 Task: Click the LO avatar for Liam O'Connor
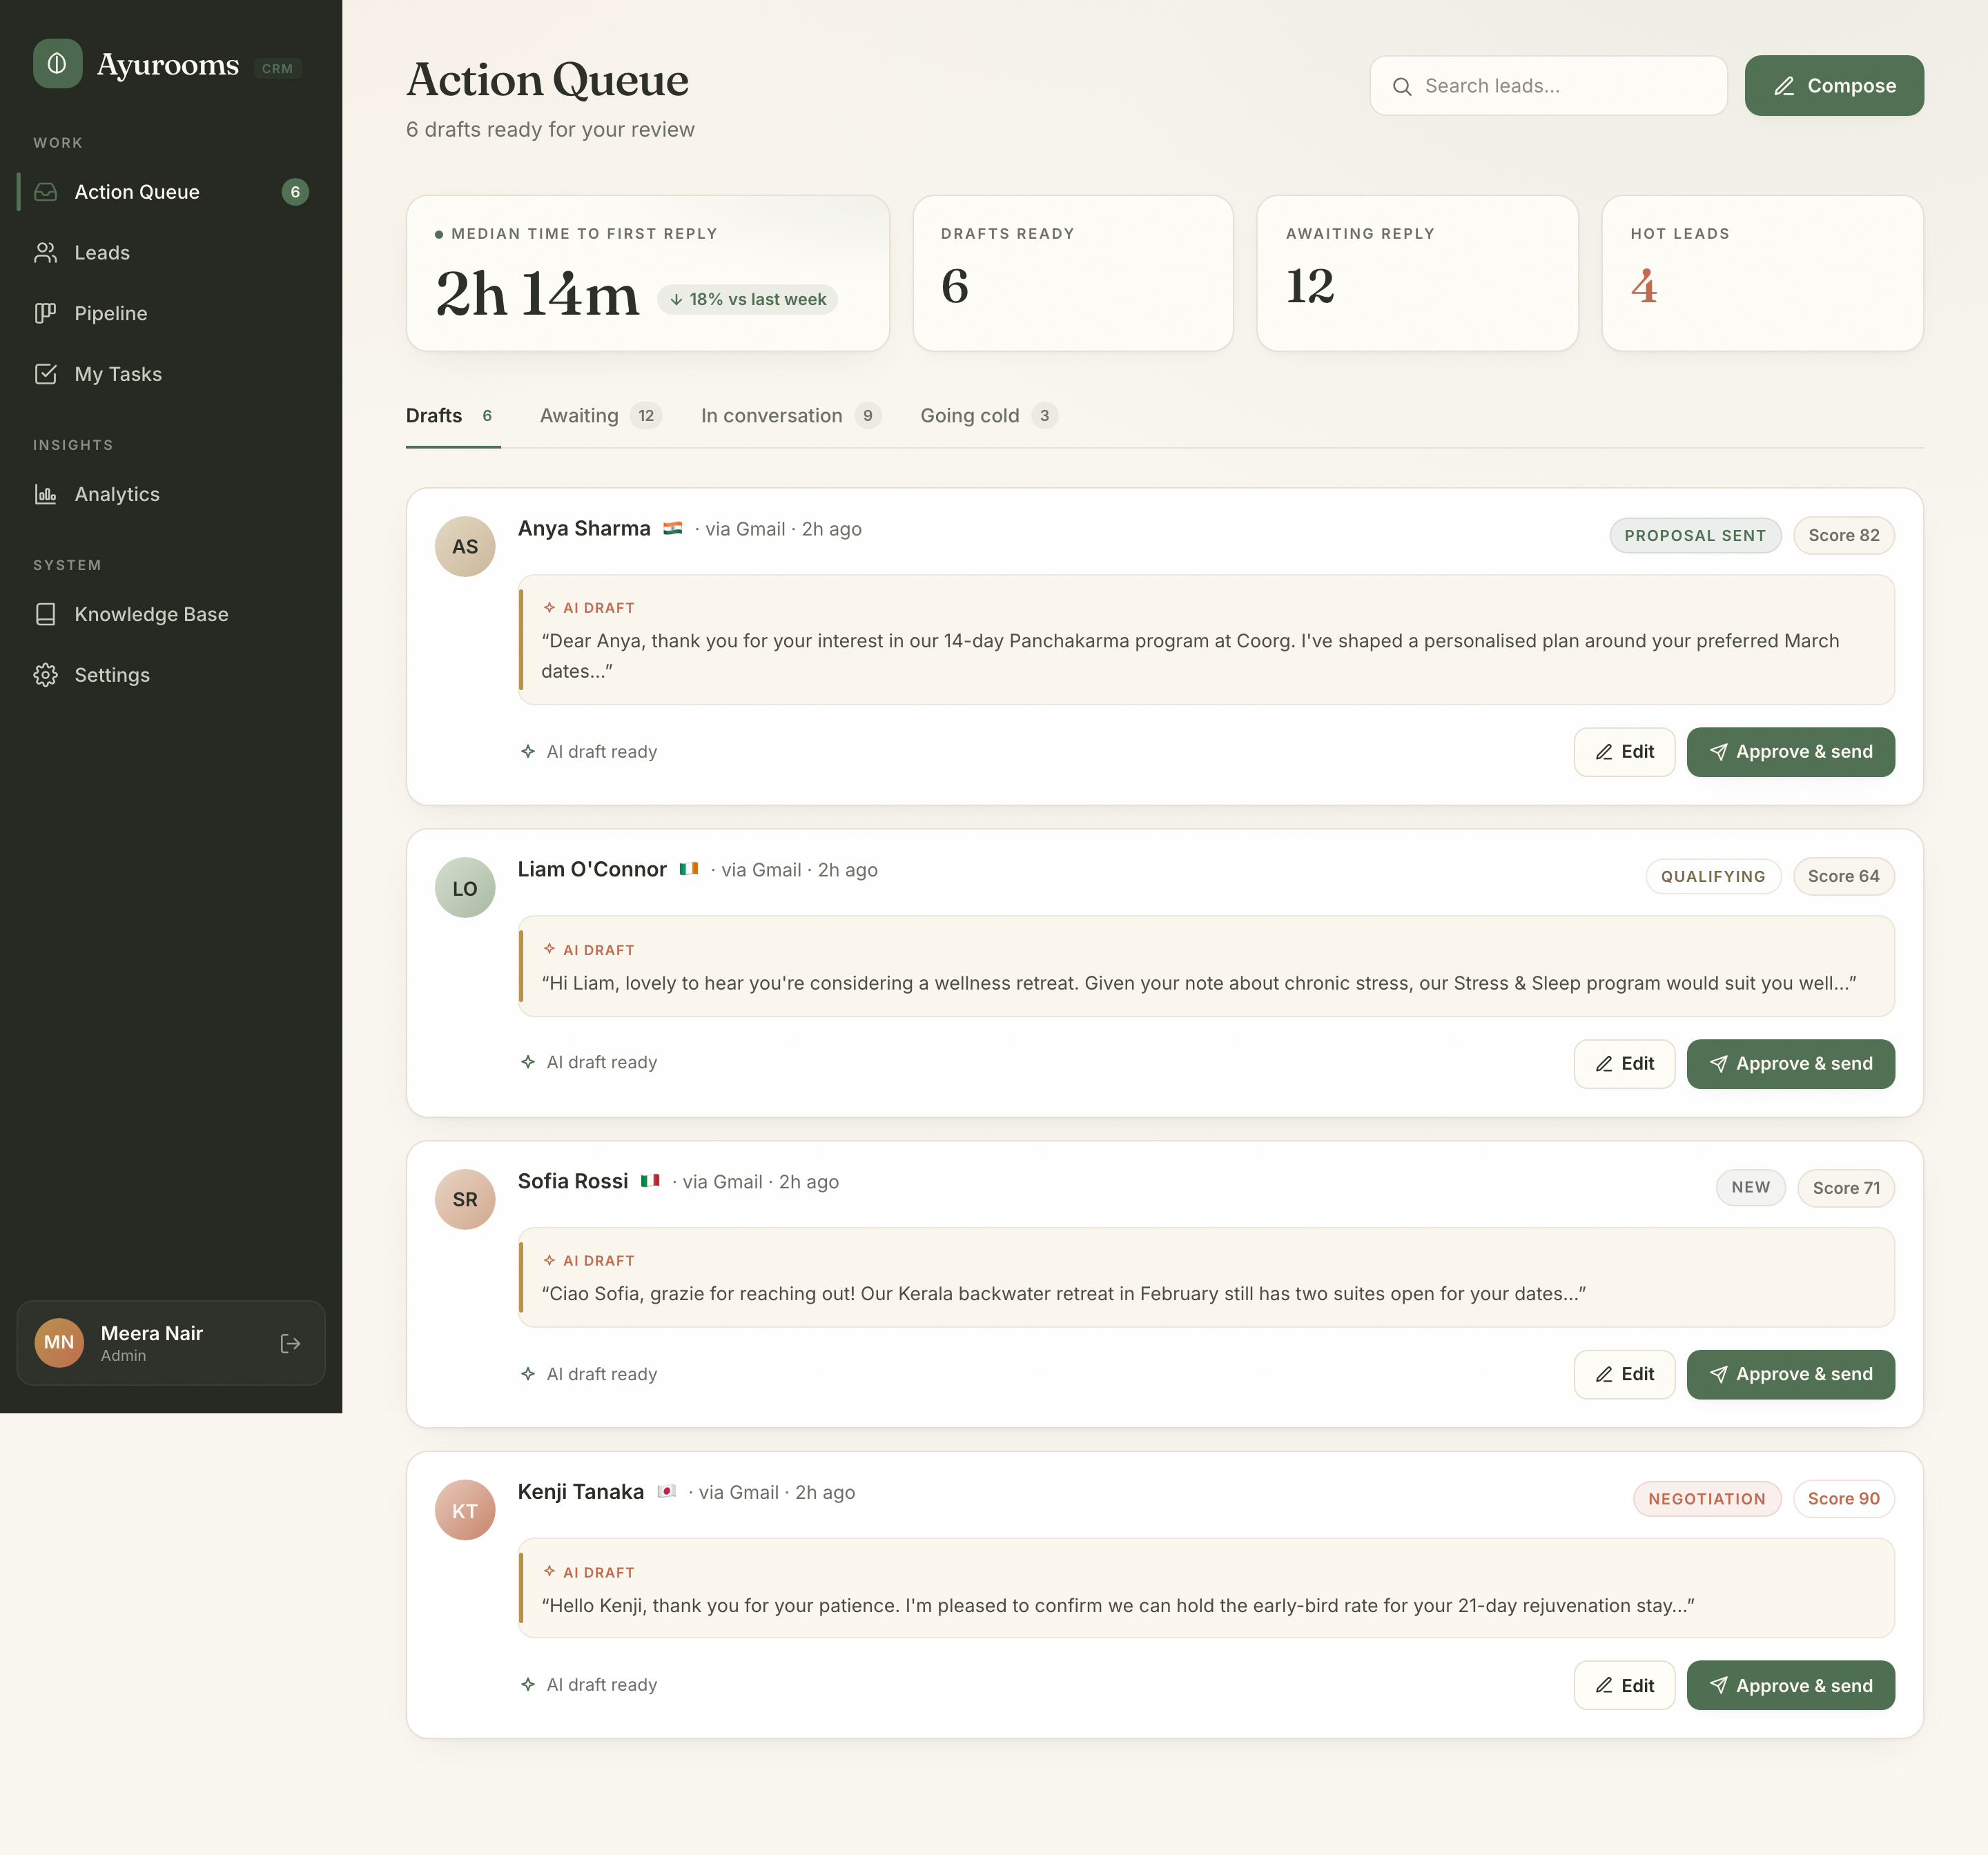pyautogui.click(x=465, y=888)
